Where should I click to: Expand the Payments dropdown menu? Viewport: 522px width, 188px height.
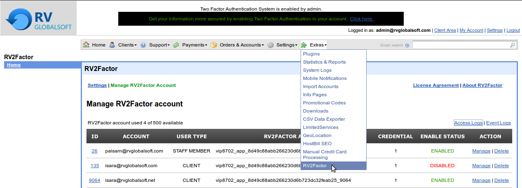[x=194, y=45]
